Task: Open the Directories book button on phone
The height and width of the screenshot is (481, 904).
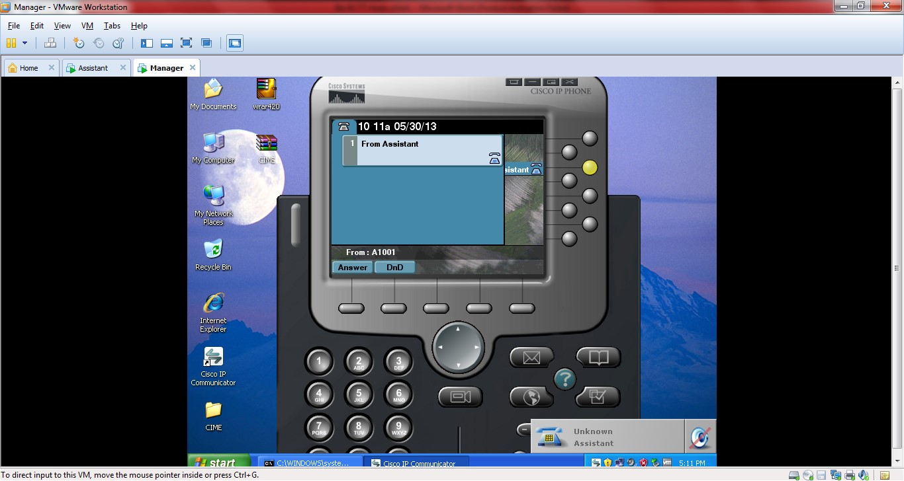Action: (x=598, y=357)
